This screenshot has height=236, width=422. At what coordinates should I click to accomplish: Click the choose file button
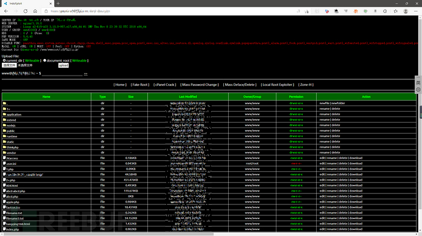9,65
